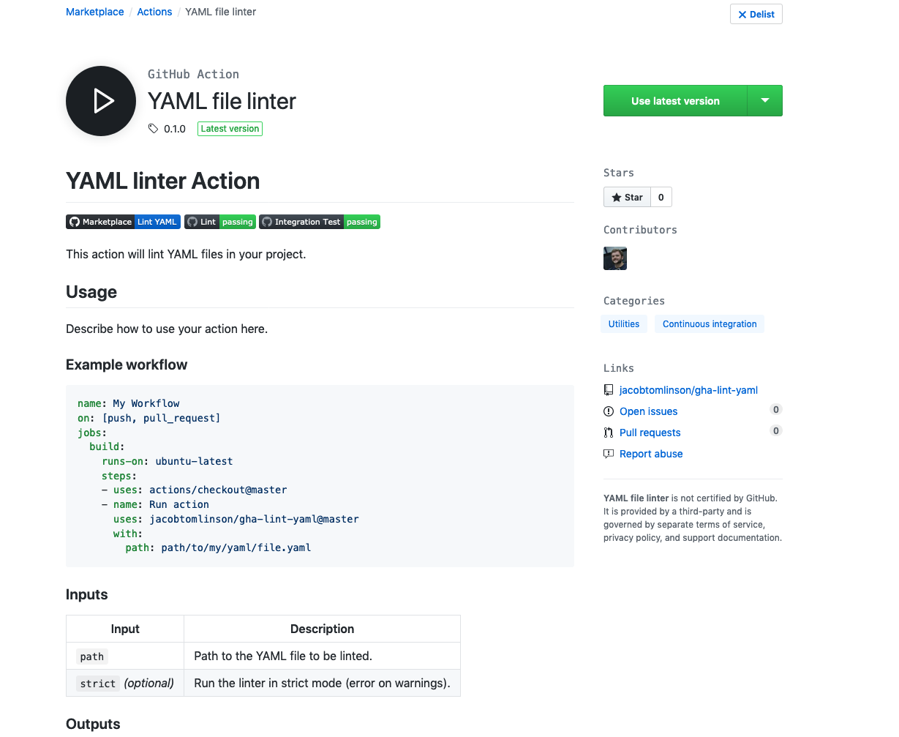Open the star count number
This screenshot has height=737, width=899.
tap(661, 198)
